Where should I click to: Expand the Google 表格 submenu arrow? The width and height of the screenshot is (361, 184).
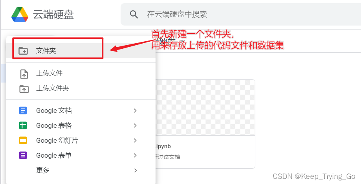tap(135, 125)
